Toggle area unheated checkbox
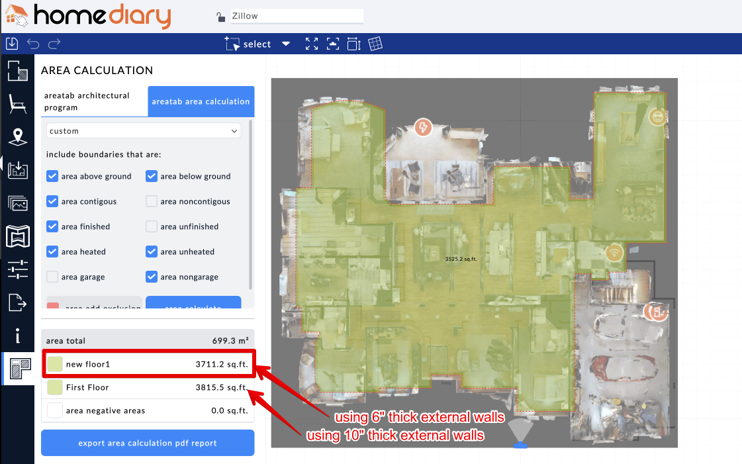This screenshot has width=742, height=464. pos(152,252)
